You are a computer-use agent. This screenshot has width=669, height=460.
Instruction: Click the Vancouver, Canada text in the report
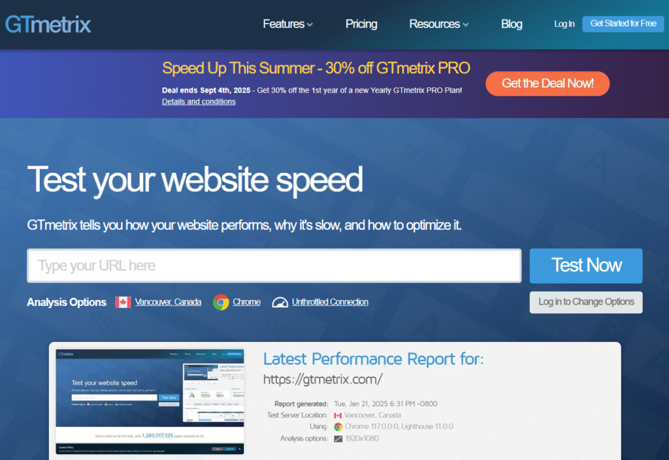(372, 415)
